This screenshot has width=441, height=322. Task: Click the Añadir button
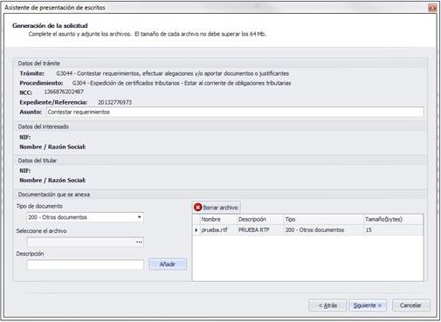(168, 264)
